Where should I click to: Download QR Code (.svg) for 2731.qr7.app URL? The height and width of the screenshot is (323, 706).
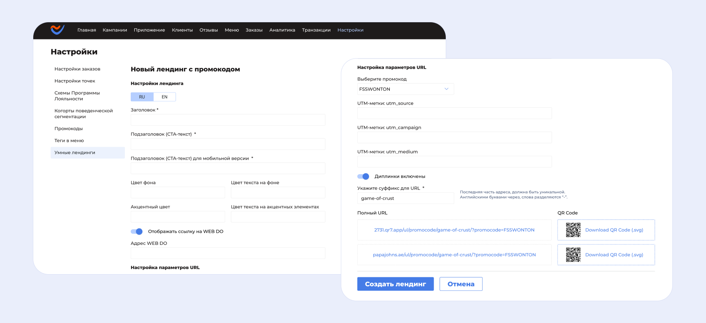(x=614, y=230)
